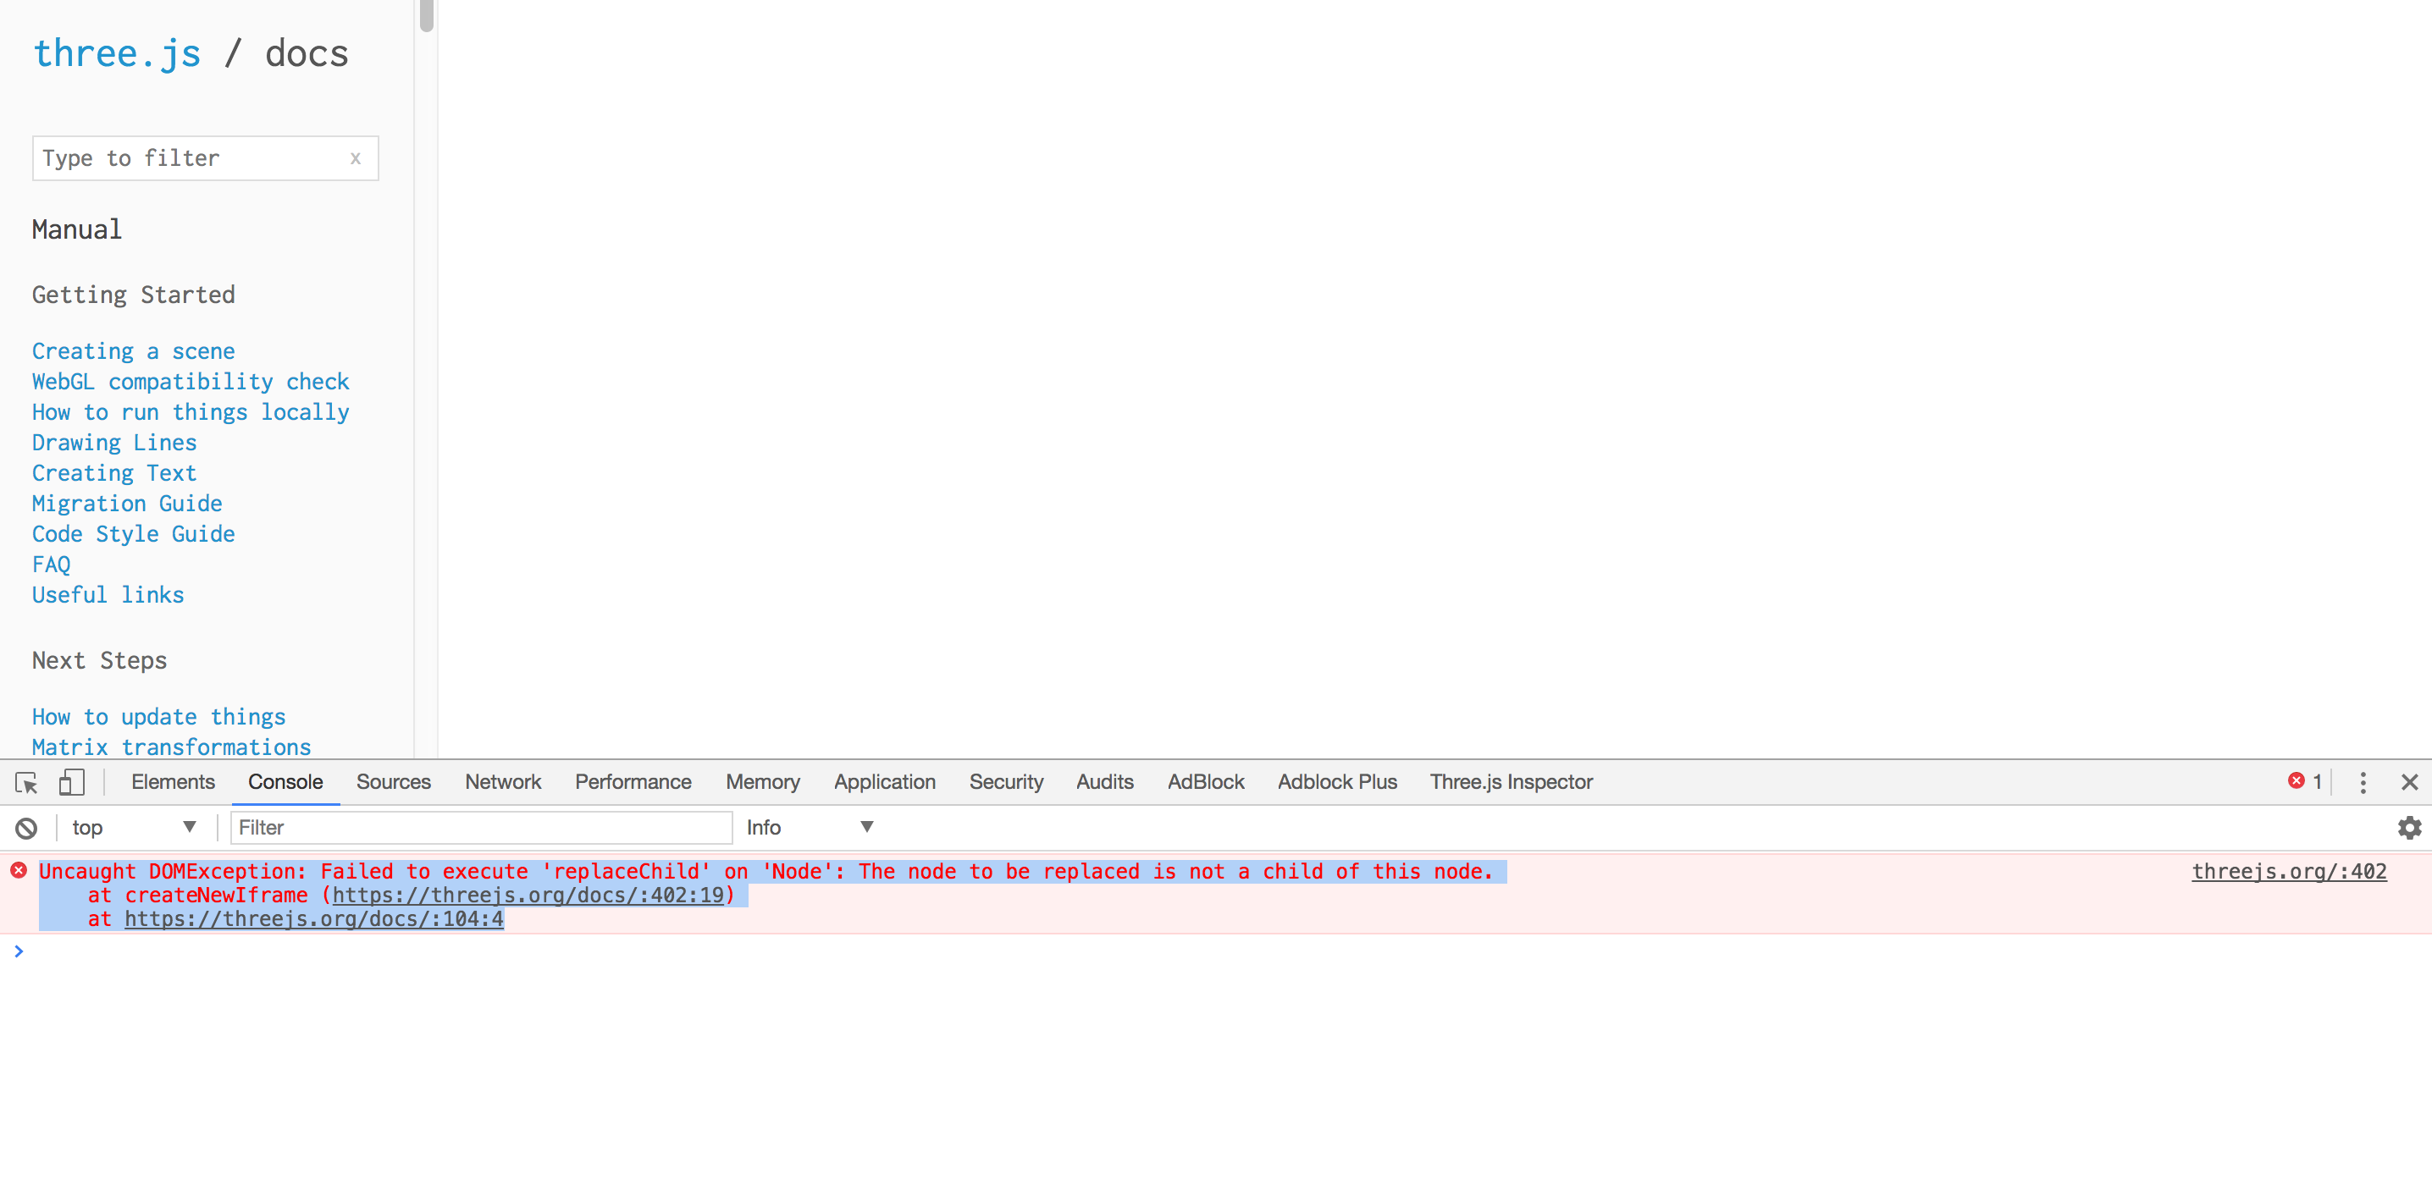Screen dimensions: 2432x1185
Task: Open the FAQ link
Action: pyautogui.click(x=51, y=565)
